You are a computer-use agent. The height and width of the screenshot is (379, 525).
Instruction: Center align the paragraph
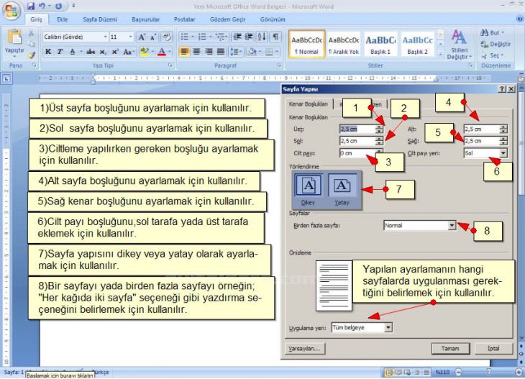196,52
